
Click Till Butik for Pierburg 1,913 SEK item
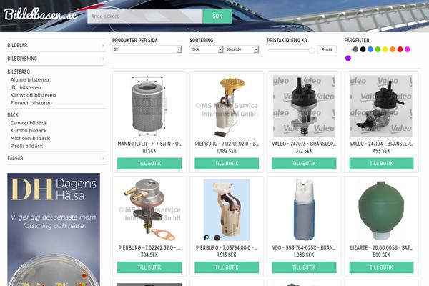pyautogui.click(x=227, y=267)
